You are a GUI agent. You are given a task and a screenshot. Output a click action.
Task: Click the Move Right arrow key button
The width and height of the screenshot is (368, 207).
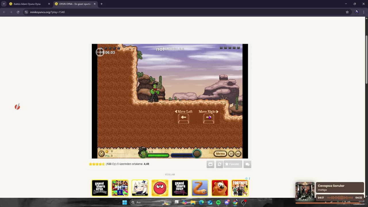(209, 118)
